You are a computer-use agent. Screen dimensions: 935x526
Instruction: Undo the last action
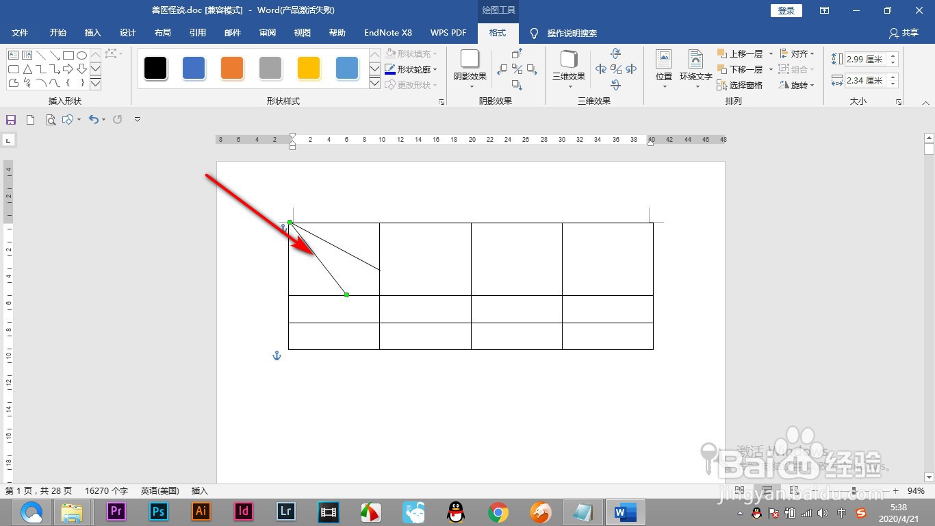(x=94, y=120)
